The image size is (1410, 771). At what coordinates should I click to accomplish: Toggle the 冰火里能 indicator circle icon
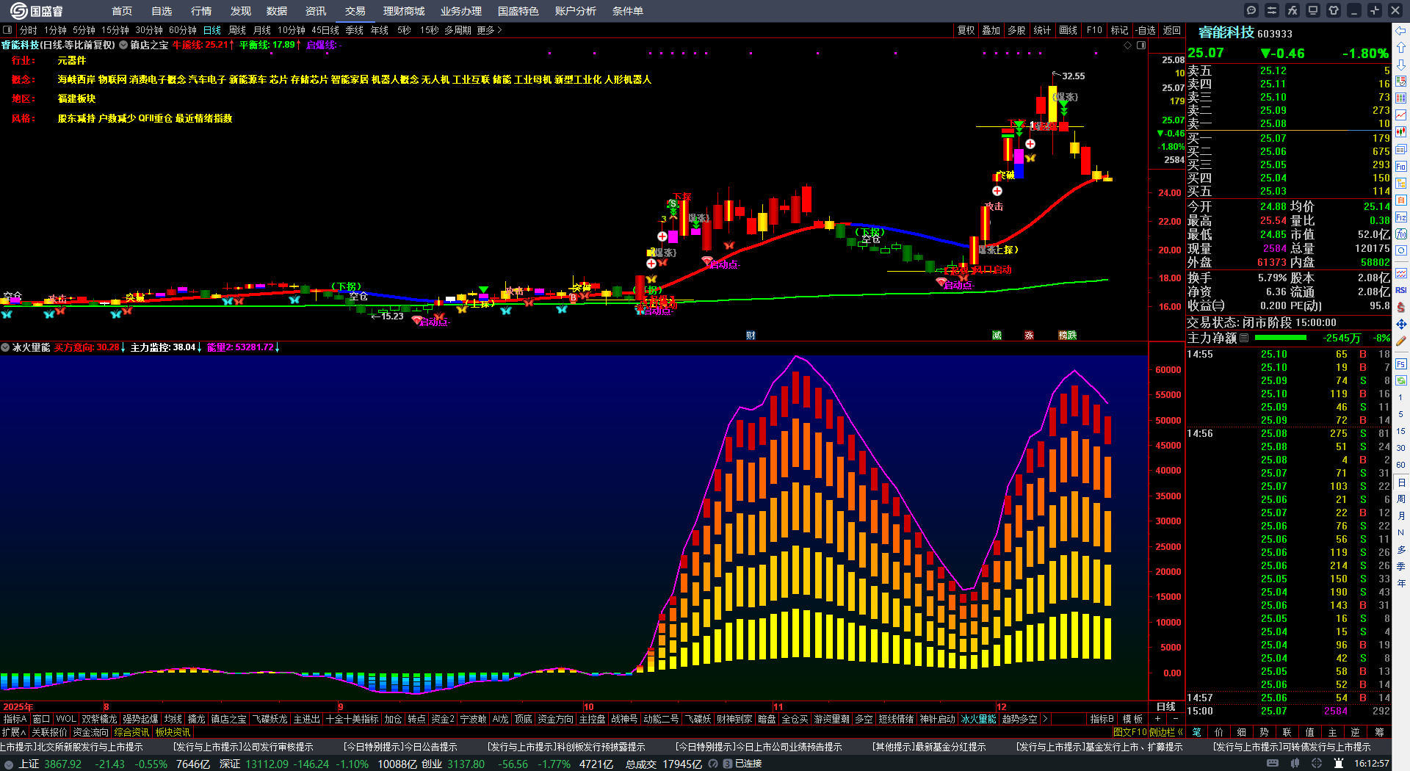tap(5, 347)
